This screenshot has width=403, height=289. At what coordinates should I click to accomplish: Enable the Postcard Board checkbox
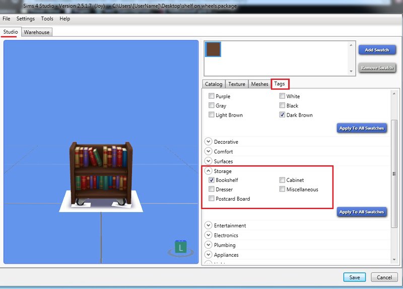212,199
